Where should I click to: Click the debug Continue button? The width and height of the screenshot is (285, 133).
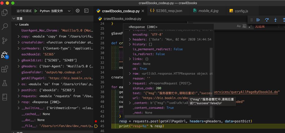tap(258, 20)
